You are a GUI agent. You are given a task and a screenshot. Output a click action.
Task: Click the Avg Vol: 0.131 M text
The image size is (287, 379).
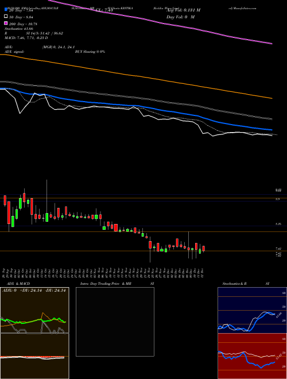click(x=183, y=10)
